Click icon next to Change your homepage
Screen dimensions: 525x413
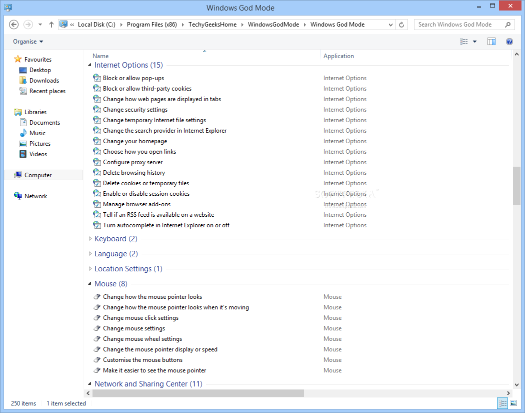tap(97, 141)
